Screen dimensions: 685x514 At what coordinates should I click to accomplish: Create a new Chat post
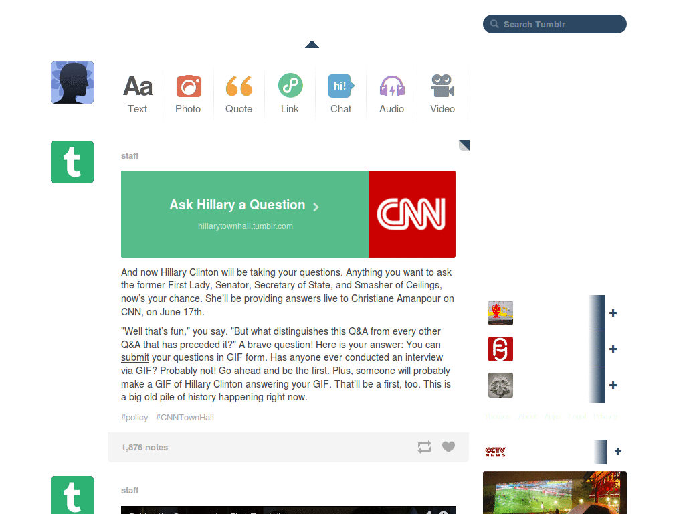click(340, 94)
